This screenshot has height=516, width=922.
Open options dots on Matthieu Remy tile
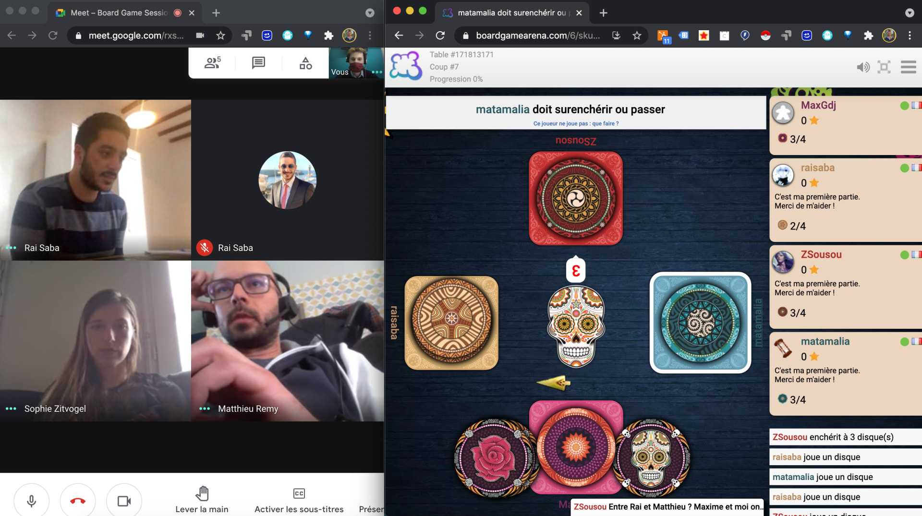pyautogui.click(x=205, y=408)
